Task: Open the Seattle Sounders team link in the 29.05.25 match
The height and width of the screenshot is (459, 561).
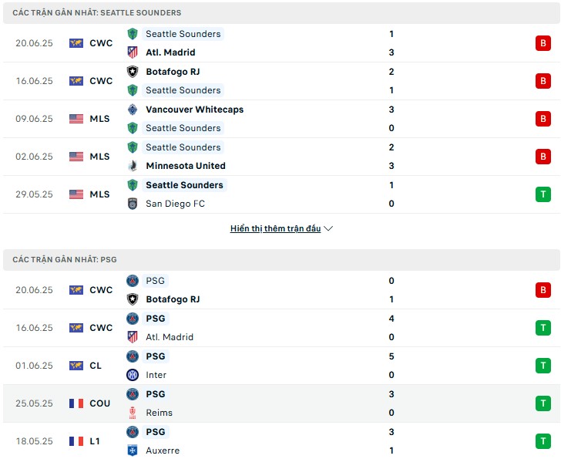Action: tap(184, 185)
